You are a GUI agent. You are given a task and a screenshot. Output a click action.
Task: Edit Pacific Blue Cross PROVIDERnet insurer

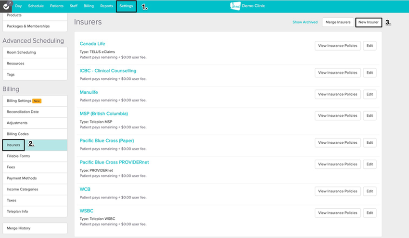(370, 164)
